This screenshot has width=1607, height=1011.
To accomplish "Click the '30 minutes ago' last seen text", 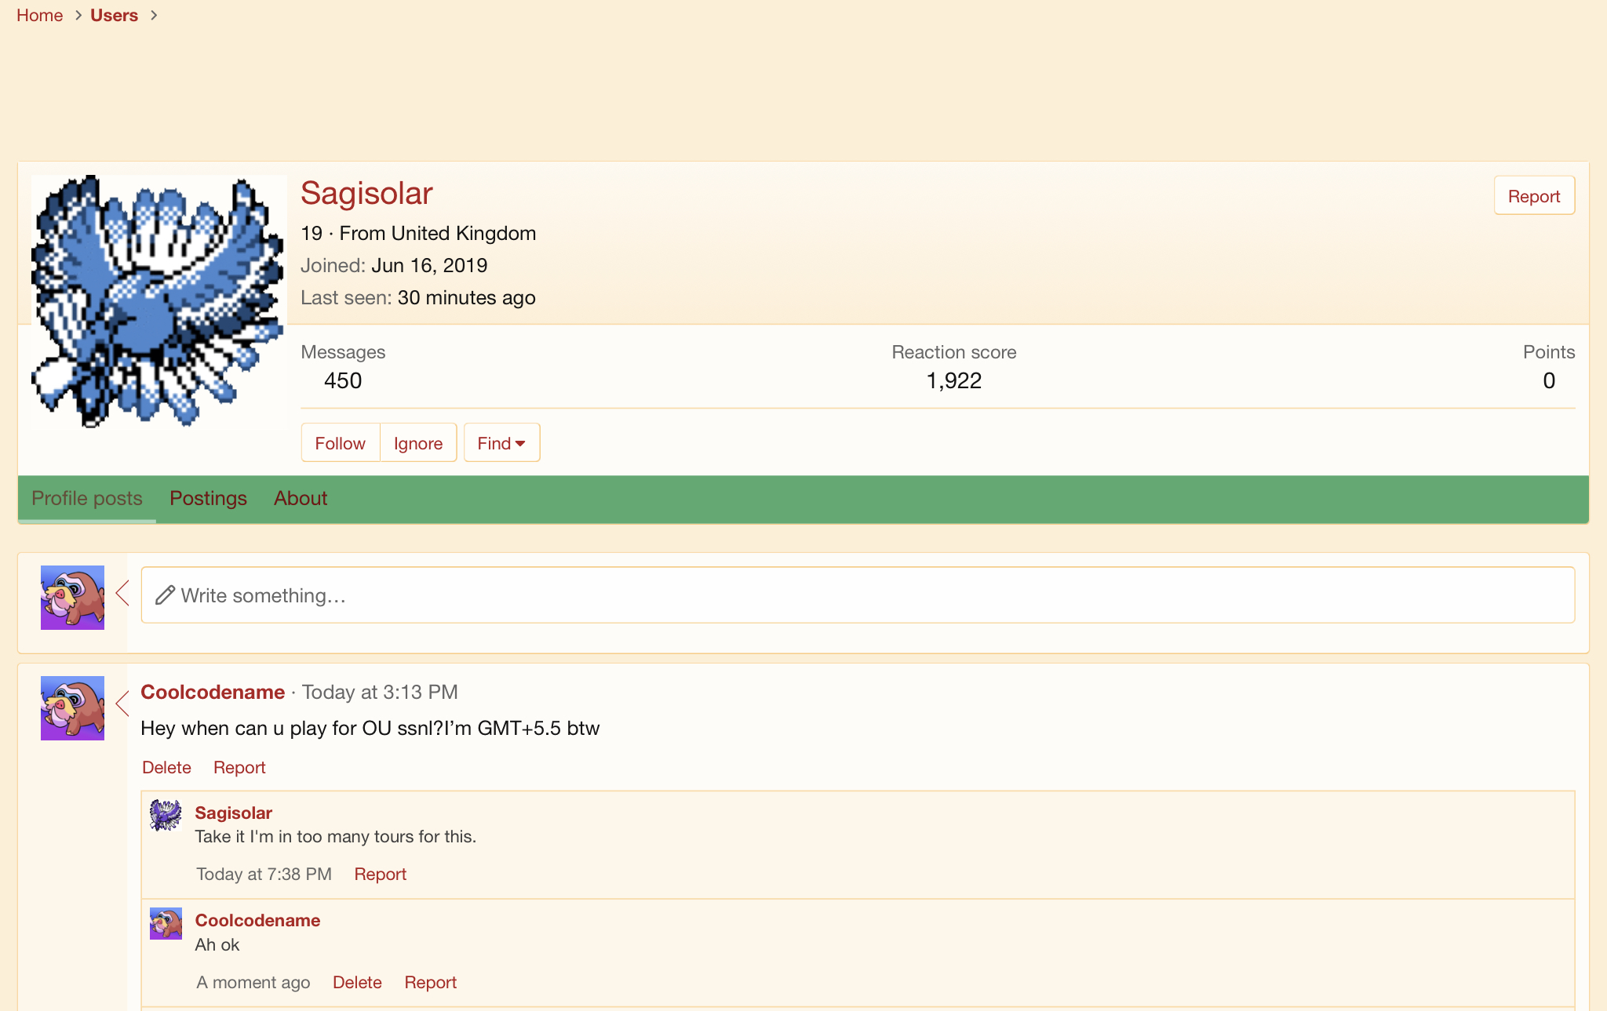I will [466, 297].
